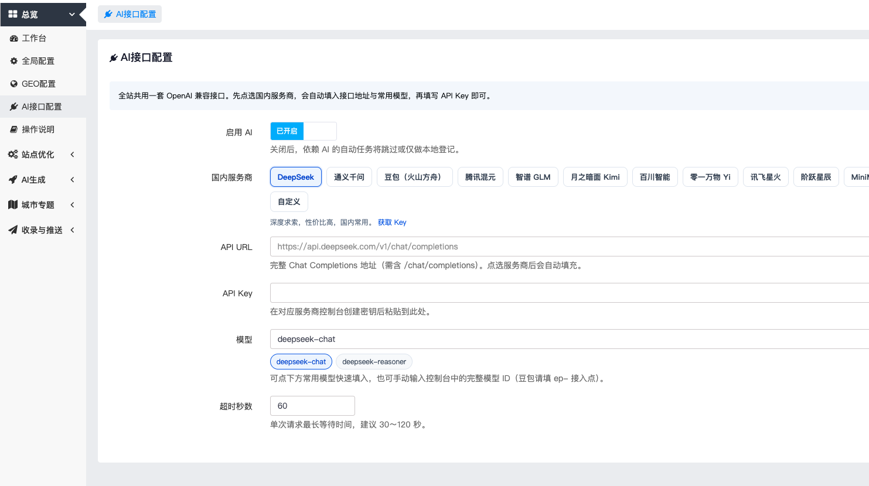Image resolution: width=869 pixels, height=486 pixels.
Task: Select the 通义千问 provider option
Action: 349,177
